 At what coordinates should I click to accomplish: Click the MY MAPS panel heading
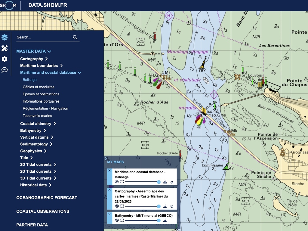(115, 162)
